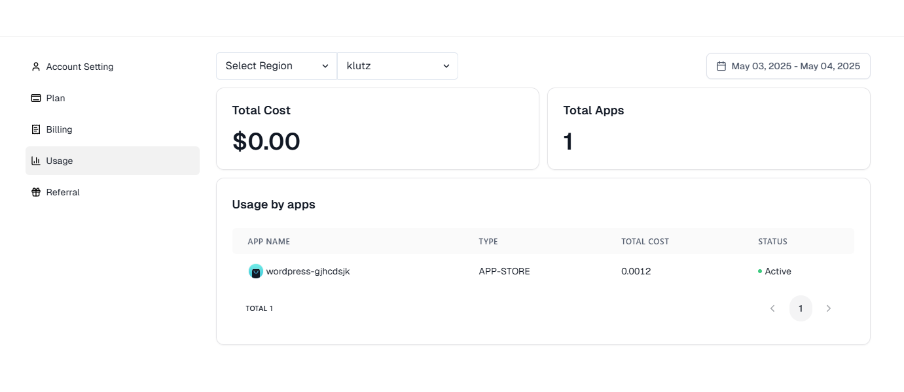
Task: Go to the Plan section
Action: pos(113,98)
